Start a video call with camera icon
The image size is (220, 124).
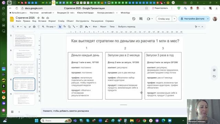point(148,19)
